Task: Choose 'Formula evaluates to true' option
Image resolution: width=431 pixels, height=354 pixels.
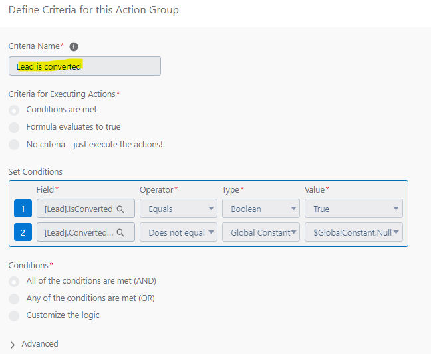Action: [14, 128]
